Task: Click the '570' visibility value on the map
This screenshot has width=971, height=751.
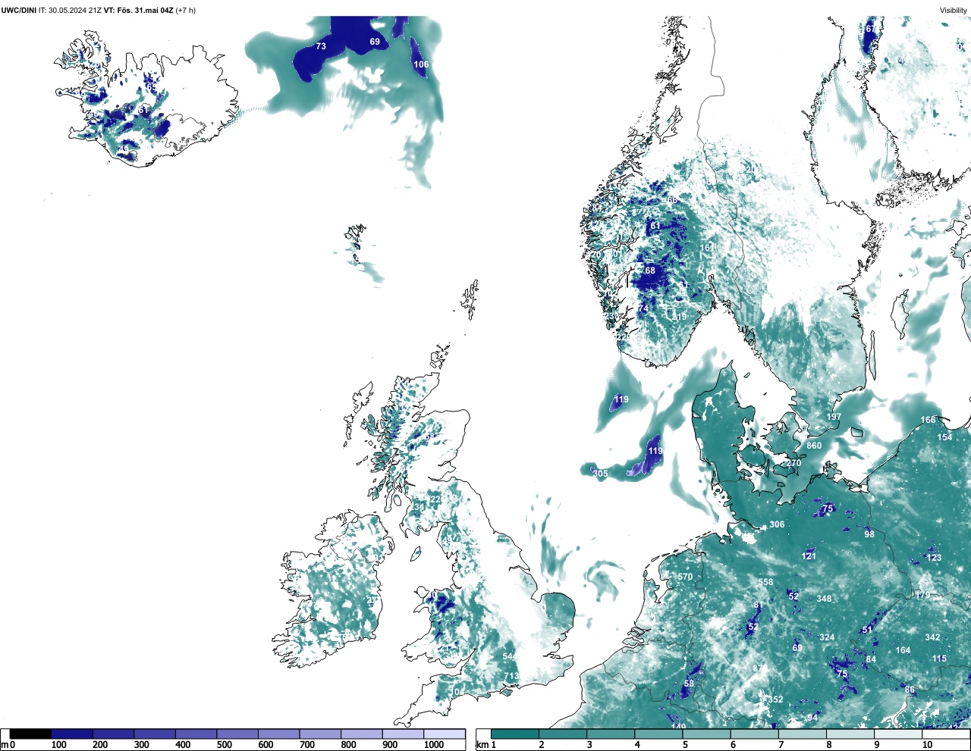Action: tap(685, 577)
